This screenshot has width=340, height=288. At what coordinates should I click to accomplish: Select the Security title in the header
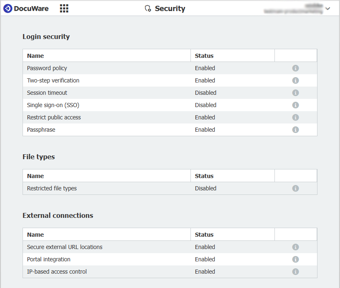(170, 8)
